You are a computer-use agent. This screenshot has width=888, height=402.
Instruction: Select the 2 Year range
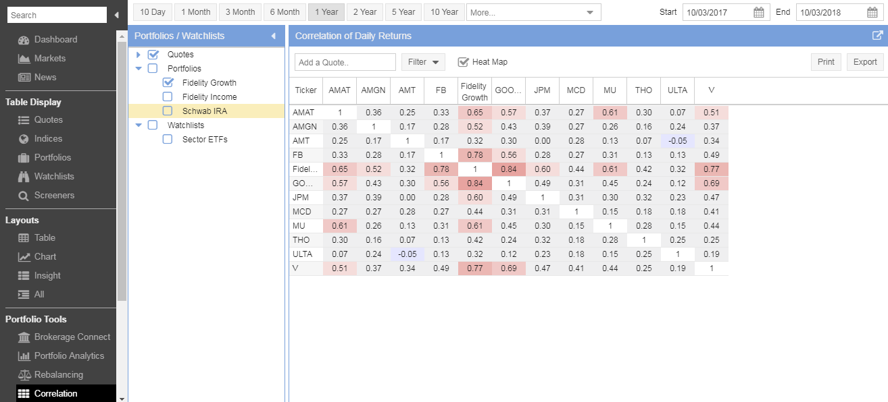[365, 12]
